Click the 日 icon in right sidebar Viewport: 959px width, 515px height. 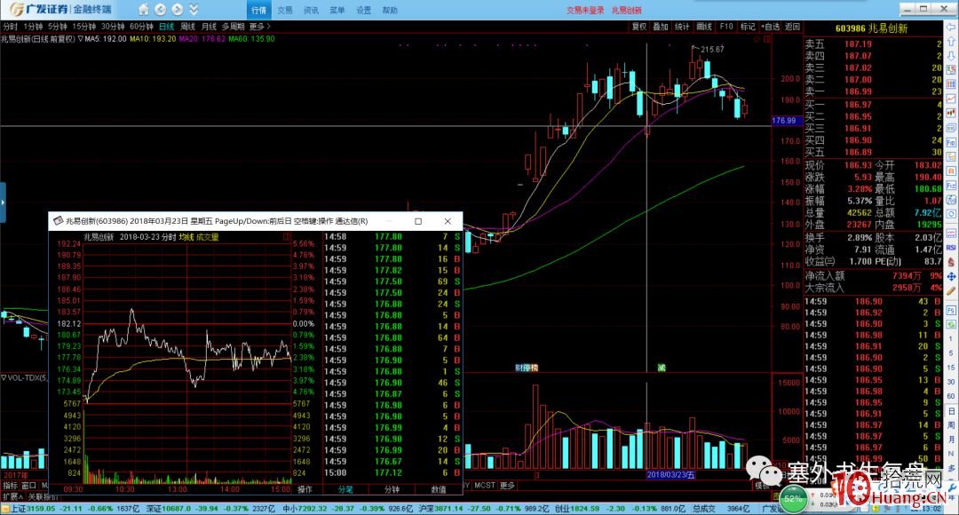(951, 411)
